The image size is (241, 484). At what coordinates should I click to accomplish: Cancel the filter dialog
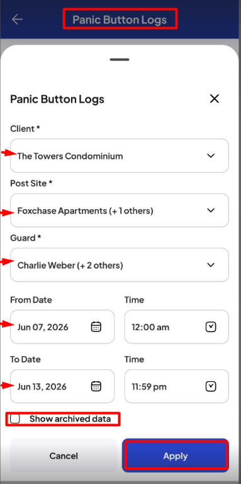tap(64, 456)
